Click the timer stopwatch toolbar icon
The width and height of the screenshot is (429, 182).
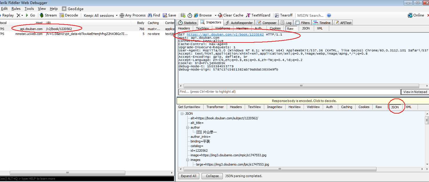190,15
